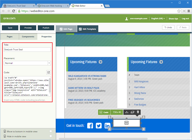Open Free Budgies vs Seahorses fixture
192x140 pixels.
(84, 100)
